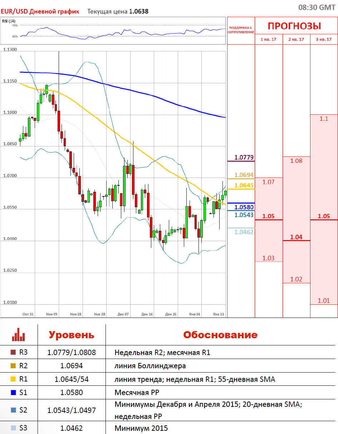The image size is (338, 434).
Task: Select the 1.0779 resistance level label
Action: (x=244, y=157)
